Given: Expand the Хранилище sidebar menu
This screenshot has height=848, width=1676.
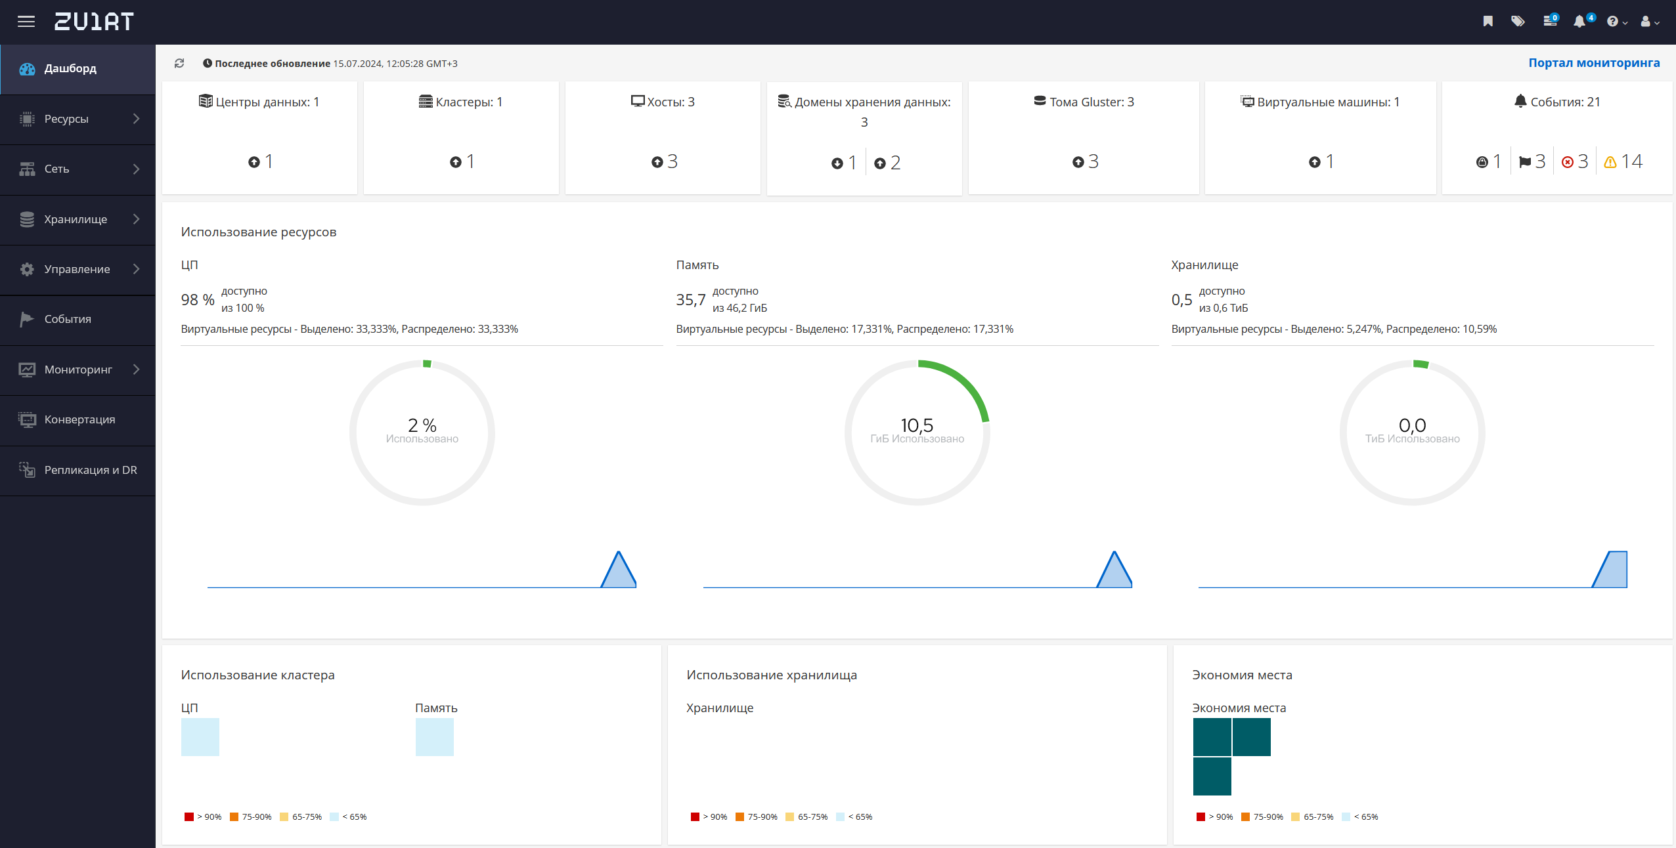Looking at the screenshot, I should [77, 219].
